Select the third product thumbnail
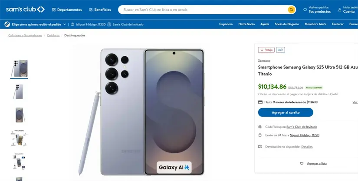This screenshot has width=358, height=181. [19, 115]
